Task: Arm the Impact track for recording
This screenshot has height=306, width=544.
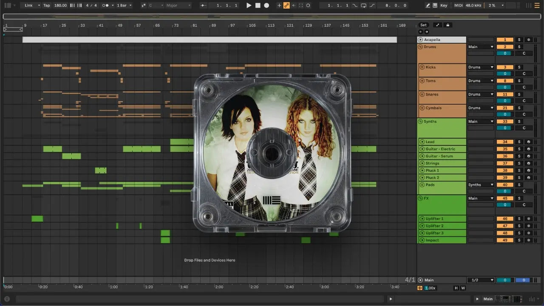Action: click(529, 240)
